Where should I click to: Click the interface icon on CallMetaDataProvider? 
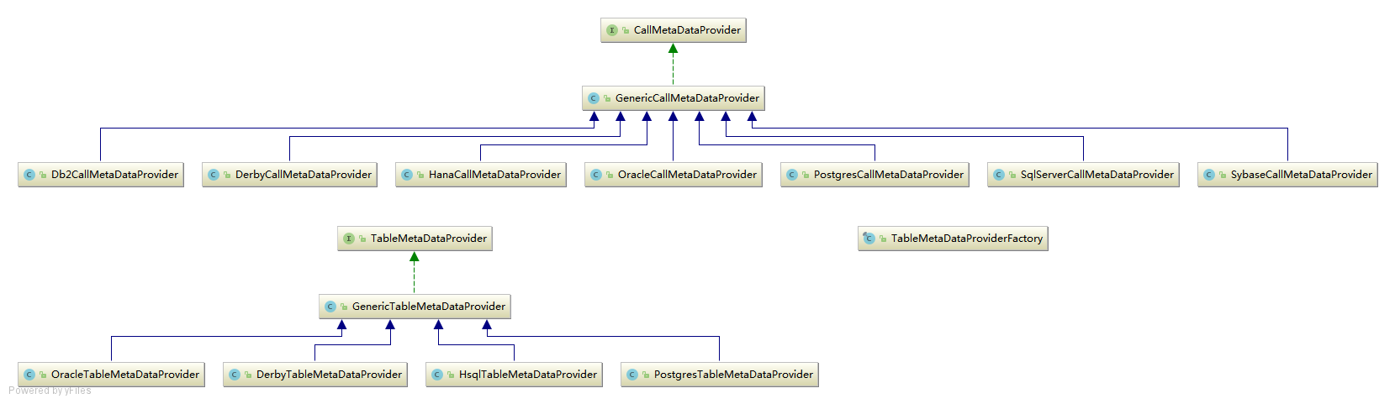[x=612, y=30]
